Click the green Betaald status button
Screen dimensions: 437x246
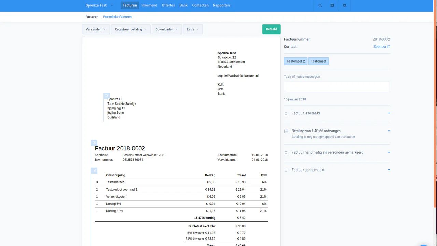click(271, 29)
